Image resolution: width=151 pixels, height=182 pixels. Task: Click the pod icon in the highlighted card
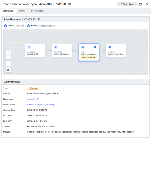[83, 47]
